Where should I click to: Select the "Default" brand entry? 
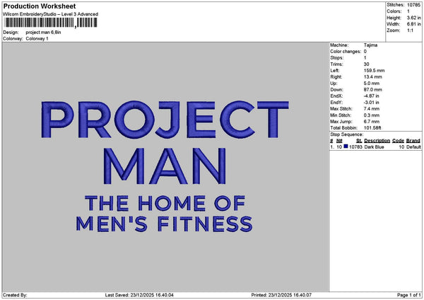click(x=413, y=147)
